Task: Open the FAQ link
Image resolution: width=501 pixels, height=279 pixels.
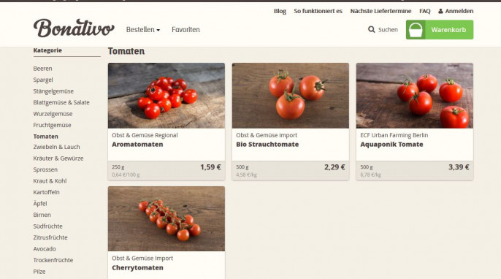Action: tap(425, 11)
